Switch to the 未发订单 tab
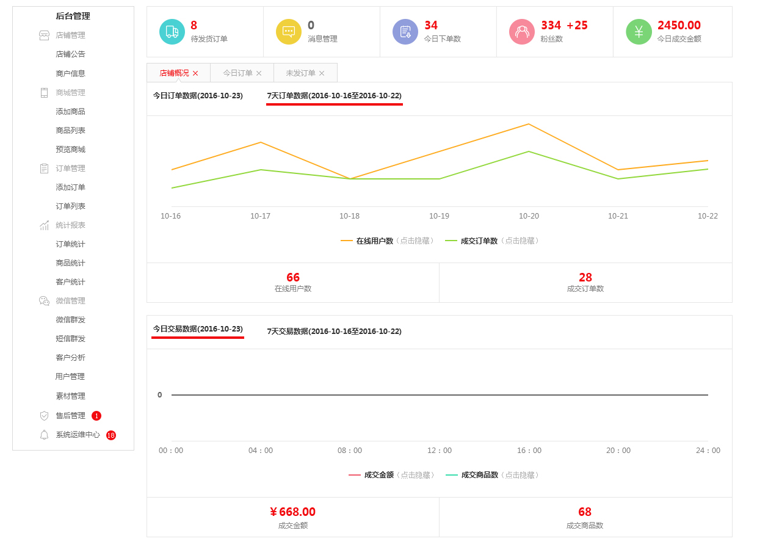 [x=300, y=73]
